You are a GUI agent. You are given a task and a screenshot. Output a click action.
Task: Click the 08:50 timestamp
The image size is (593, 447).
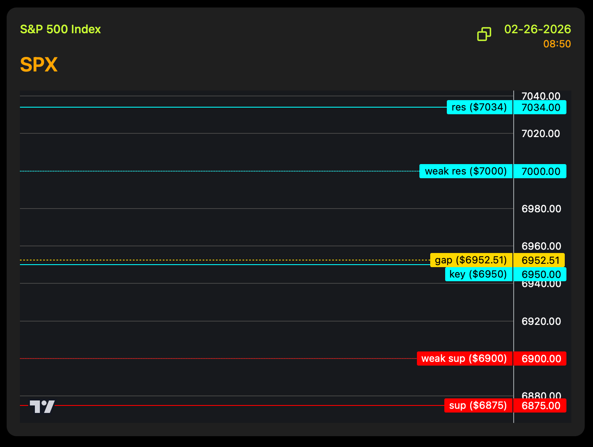pyautogui.click(x=557, y=44)
